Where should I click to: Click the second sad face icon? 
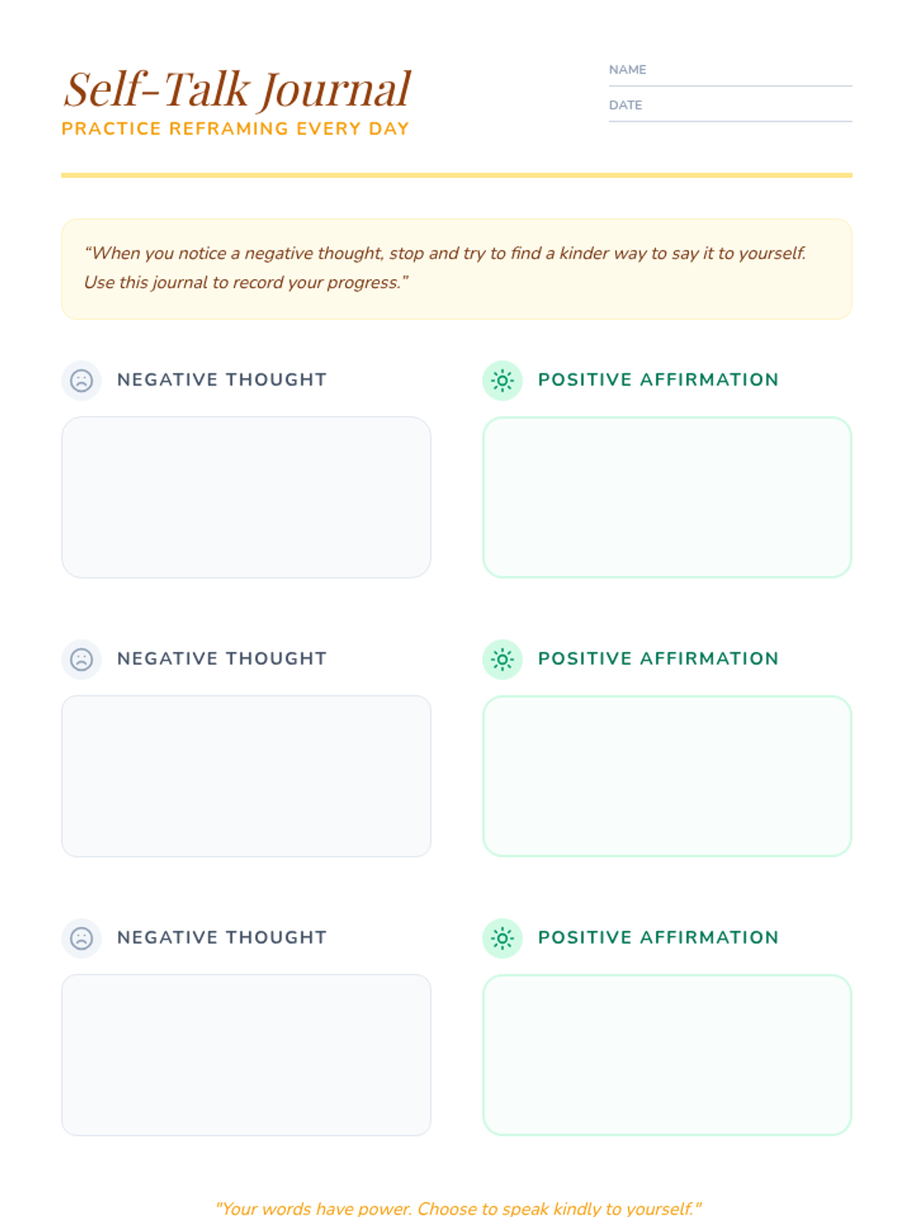click(81, 659)
